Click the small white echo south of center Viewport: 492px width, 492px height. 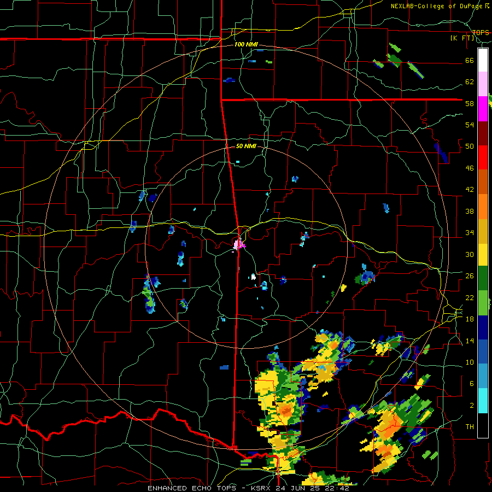point(253,277)
